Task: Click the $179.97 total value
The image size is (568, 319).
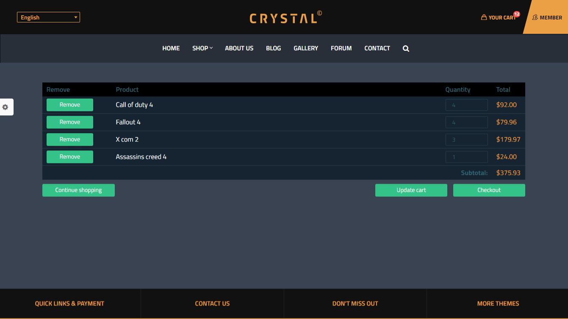Action: [x=508, y=140]
